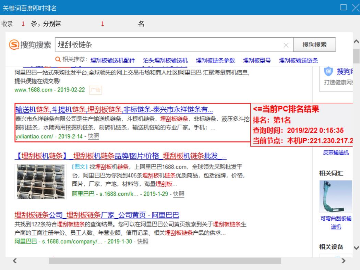Click the horizontal scrollbar left arrow
The width and height of the screenshot is (360, 270).
coord(15,261)
